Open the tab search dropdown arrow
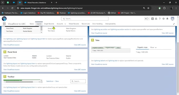 point(3,3)
